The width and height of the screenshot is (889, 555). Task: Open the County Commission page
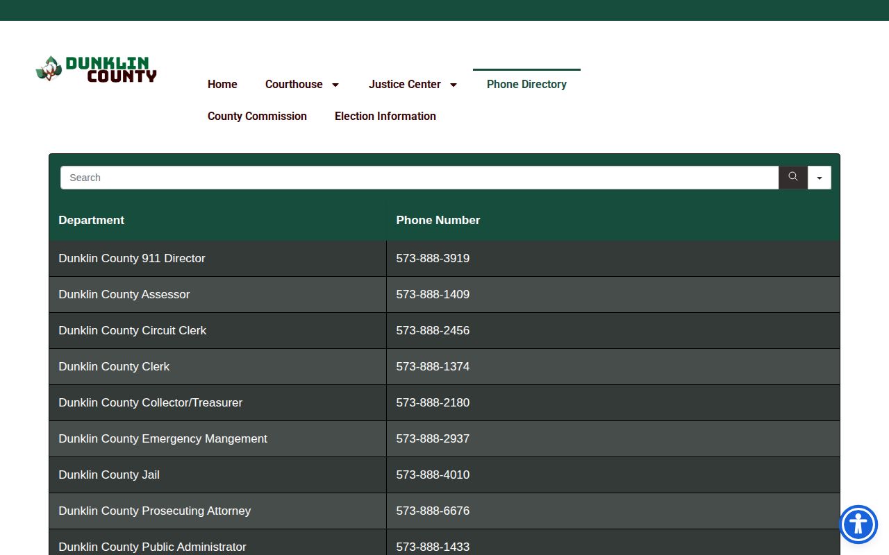tap(257, 116)
